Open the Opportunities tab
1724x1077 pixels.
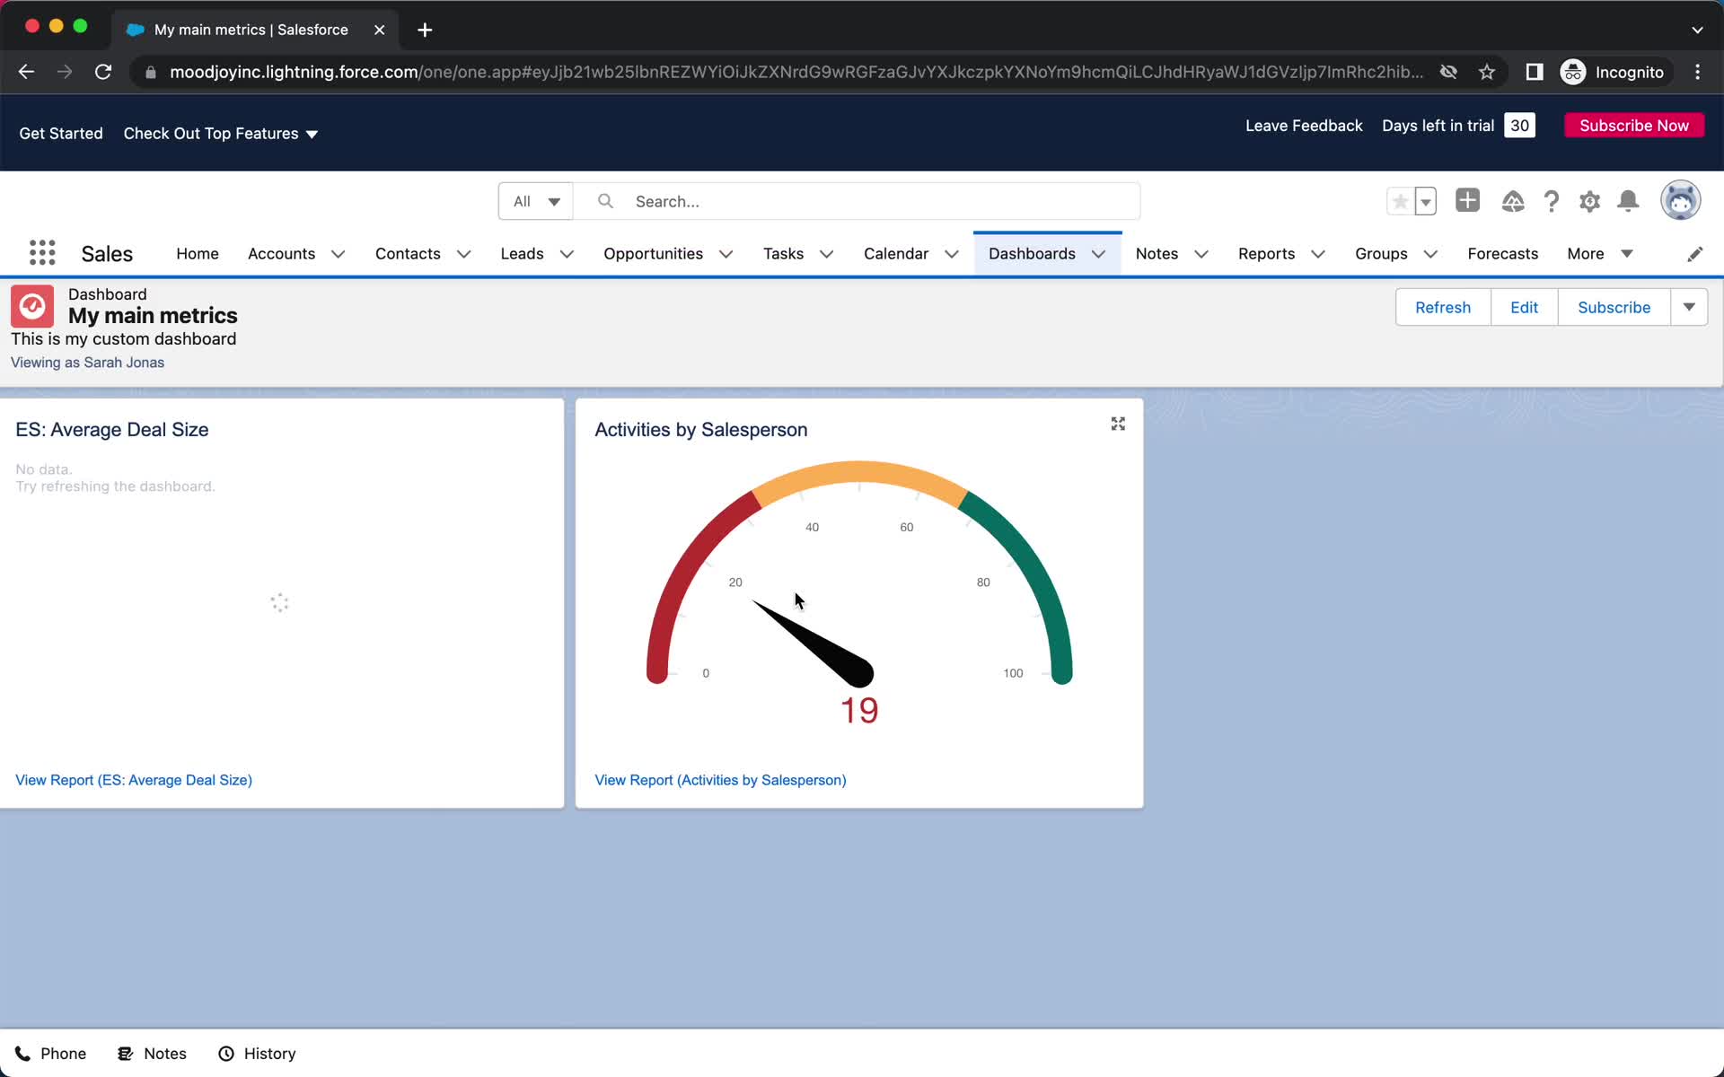(x=653, y=254)
